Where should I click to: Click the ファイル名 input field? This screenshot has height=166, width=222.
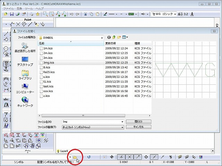click(x=92, y=122)
